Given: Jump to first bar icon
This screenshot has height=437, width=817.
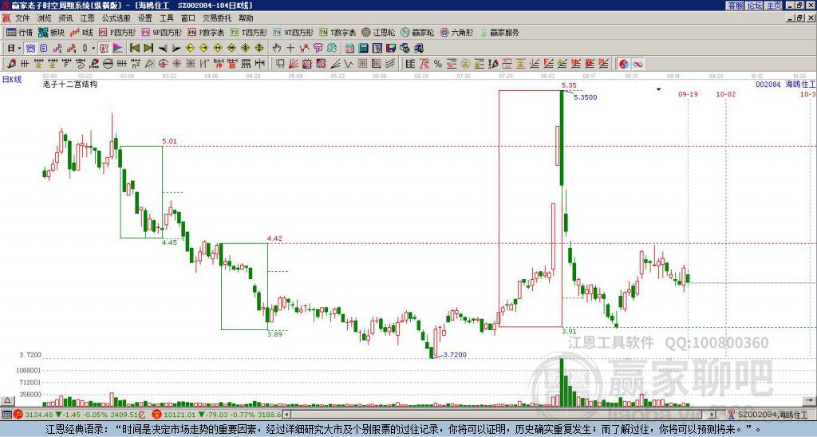Looking at the screenshot, I should tap(135, 49).
